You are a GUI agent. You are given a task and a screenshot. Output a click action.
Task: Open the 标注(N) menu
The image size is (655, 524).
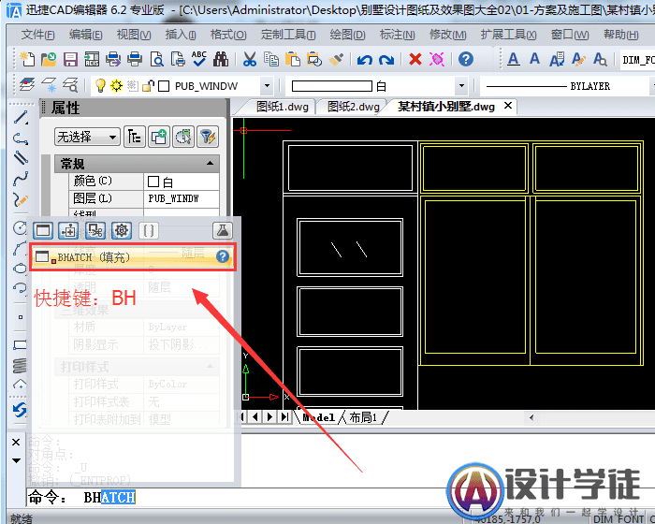(398, 35)
